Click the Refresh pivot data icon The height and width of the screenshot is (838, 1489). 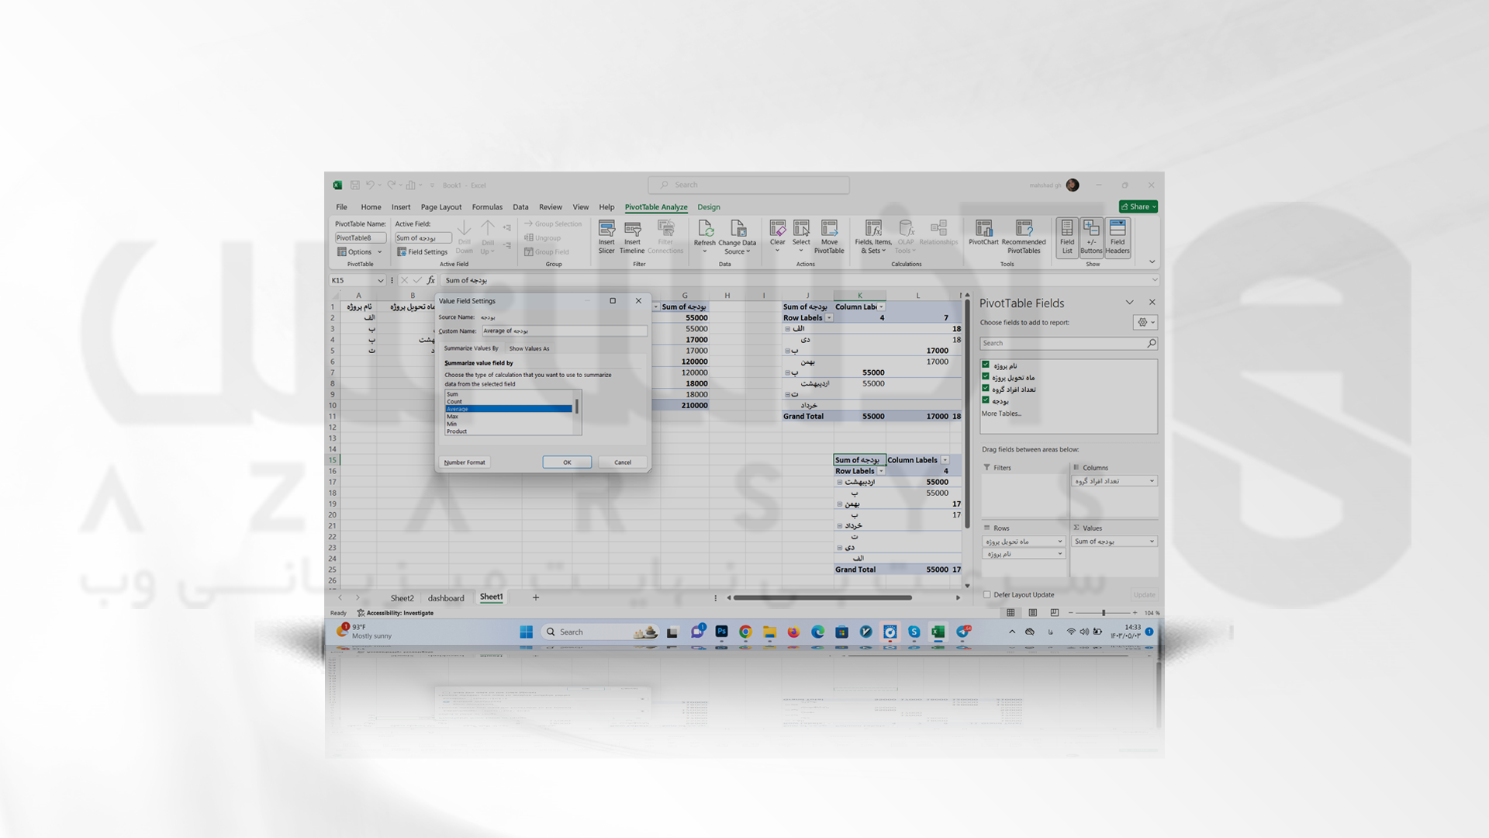704,237
